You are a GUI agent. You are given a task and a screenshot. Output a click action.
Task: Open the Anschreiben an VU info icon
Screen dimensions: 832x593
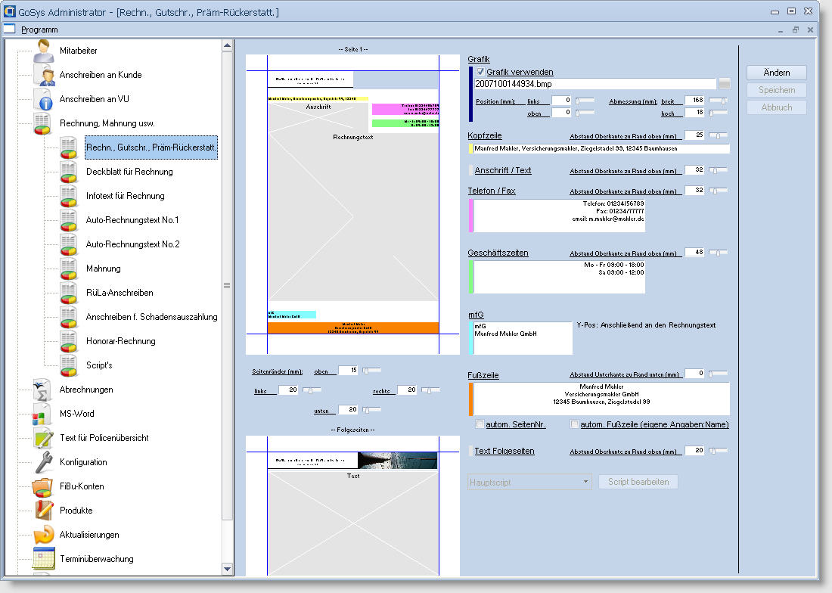pyautogui.click(x=43, y=99)
